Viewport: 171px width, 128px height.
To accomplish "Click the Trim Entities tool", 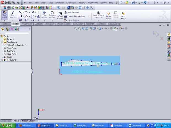I will tap(44, 15).
